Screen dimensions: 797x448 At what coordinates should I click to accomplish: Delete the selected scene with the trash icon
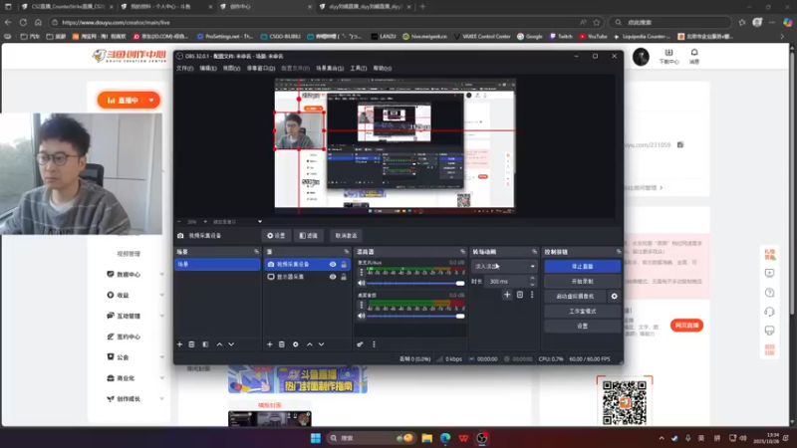tap(191, 344)
